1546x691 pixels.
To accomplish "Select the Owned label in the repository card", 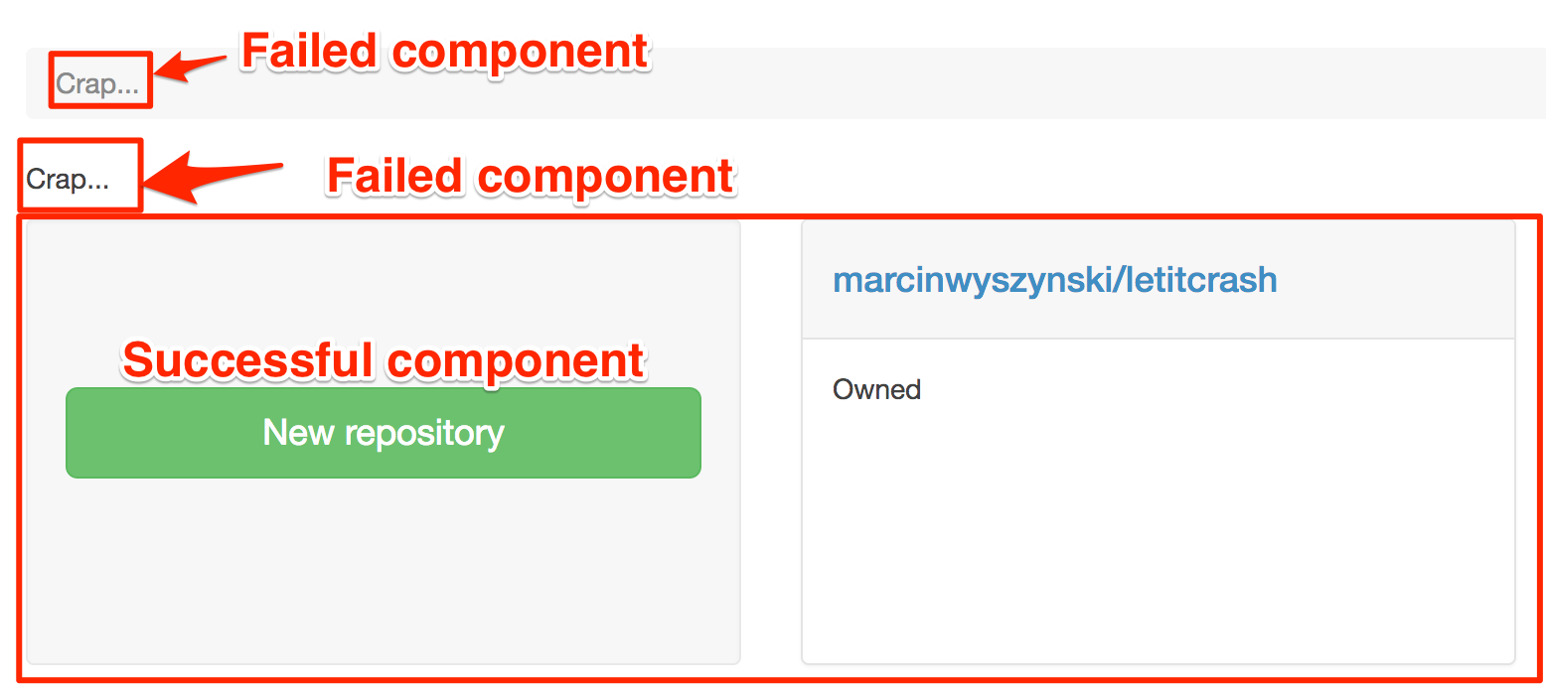I will (875, 389).
